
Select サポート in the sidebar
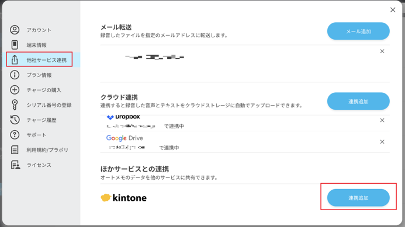point(36,135)
